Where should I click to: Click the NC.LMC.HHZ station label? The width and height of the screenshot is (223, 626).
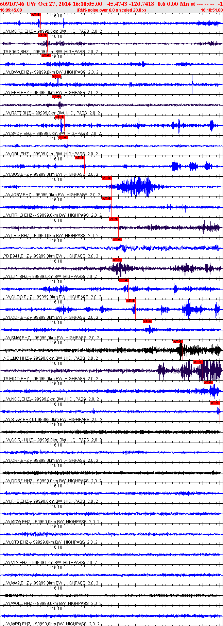click(x=51, y=358)
